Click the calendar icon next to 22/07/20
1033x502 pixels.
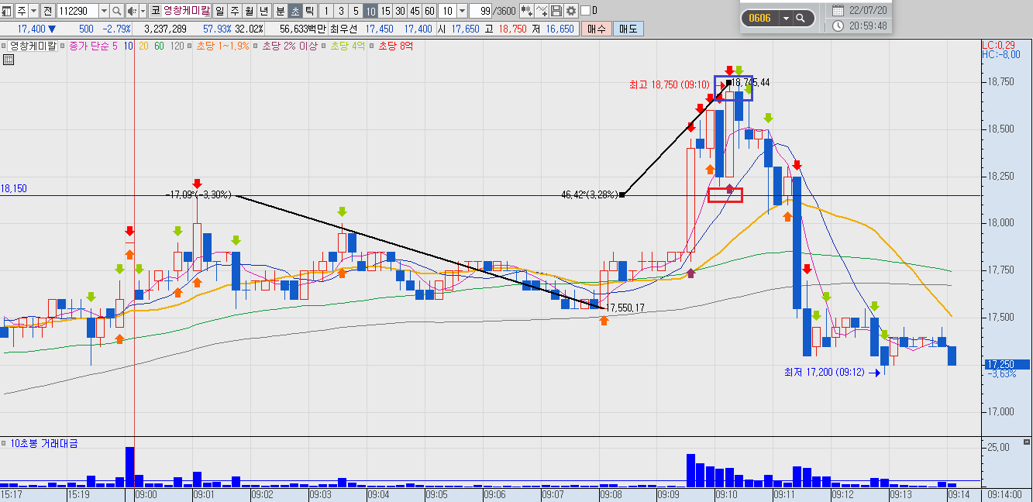coord(838,11)
